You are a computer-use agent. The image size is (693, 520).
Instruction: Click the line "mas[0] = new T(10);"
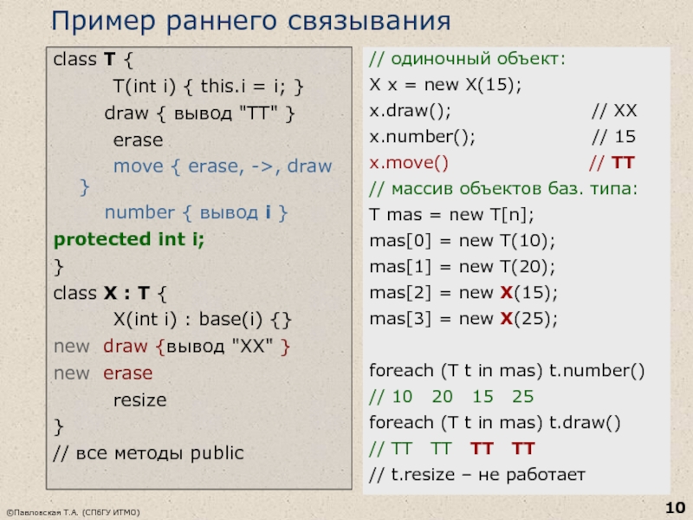pos(463,241)
